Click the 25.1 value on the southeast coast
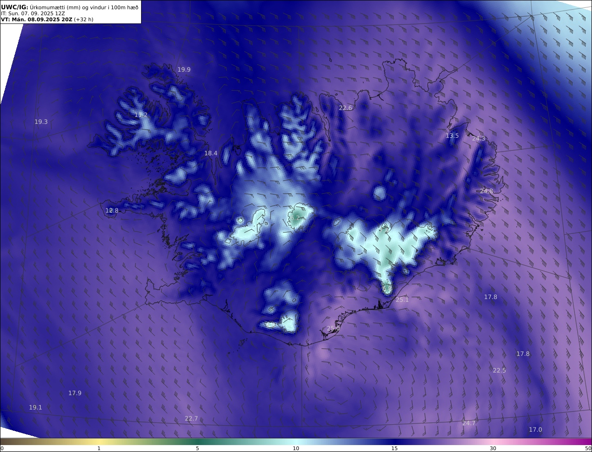The image size is (592, 452). click(402, 299)
